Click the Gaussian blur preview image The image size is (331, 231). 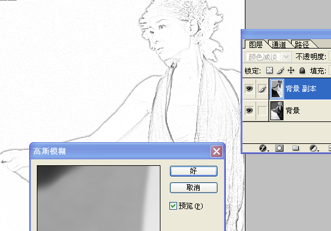pyautogui.click(x=99, y=198)
